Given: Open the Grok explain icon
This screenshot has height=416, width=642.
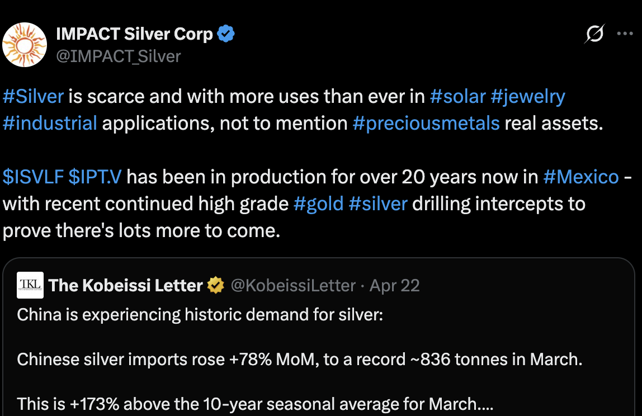Looking at the screenshot, I should coord(594,35).
